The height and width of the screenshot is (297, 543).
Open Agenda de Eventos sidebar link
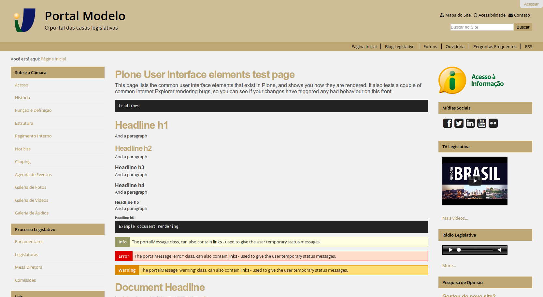pyautogui.click(x=33, y=174)
